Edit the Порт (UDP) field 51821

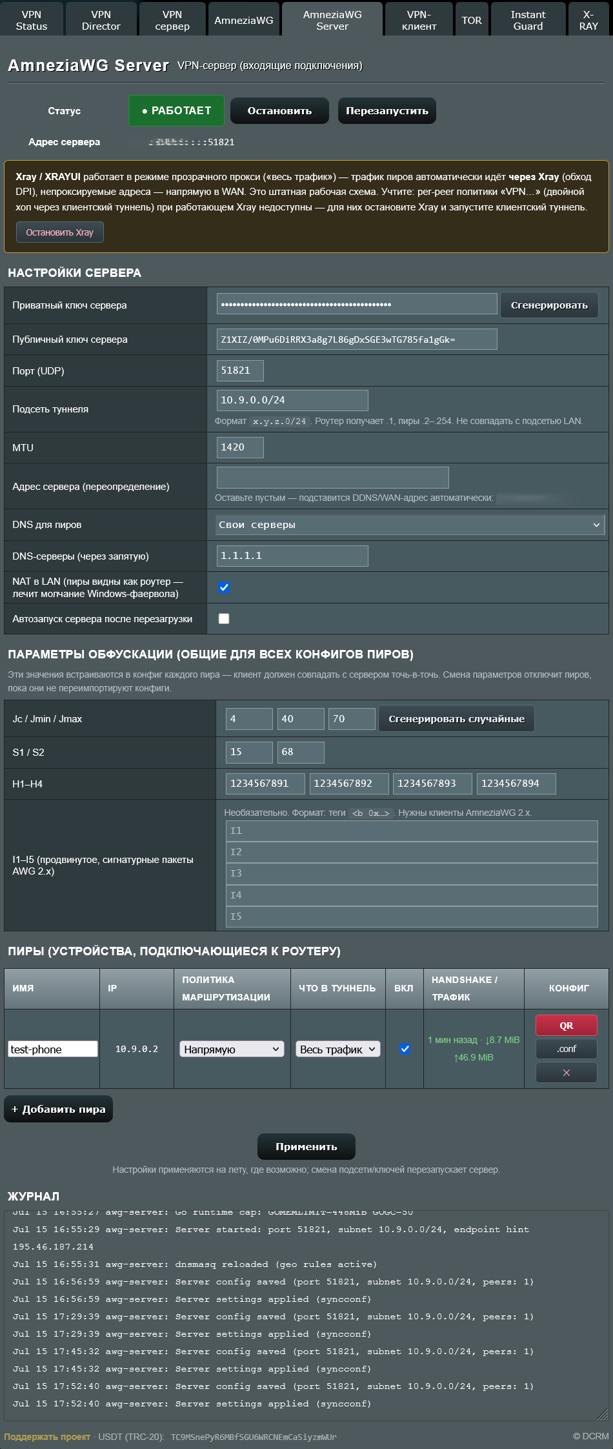tap(240, 370)
